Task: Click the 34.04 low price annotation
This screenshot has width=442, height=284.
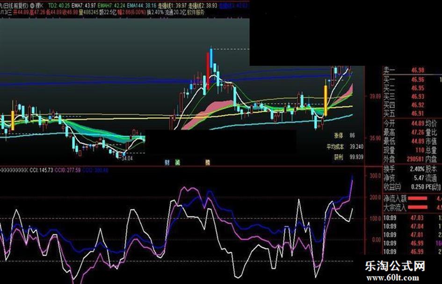Action: 127,158
